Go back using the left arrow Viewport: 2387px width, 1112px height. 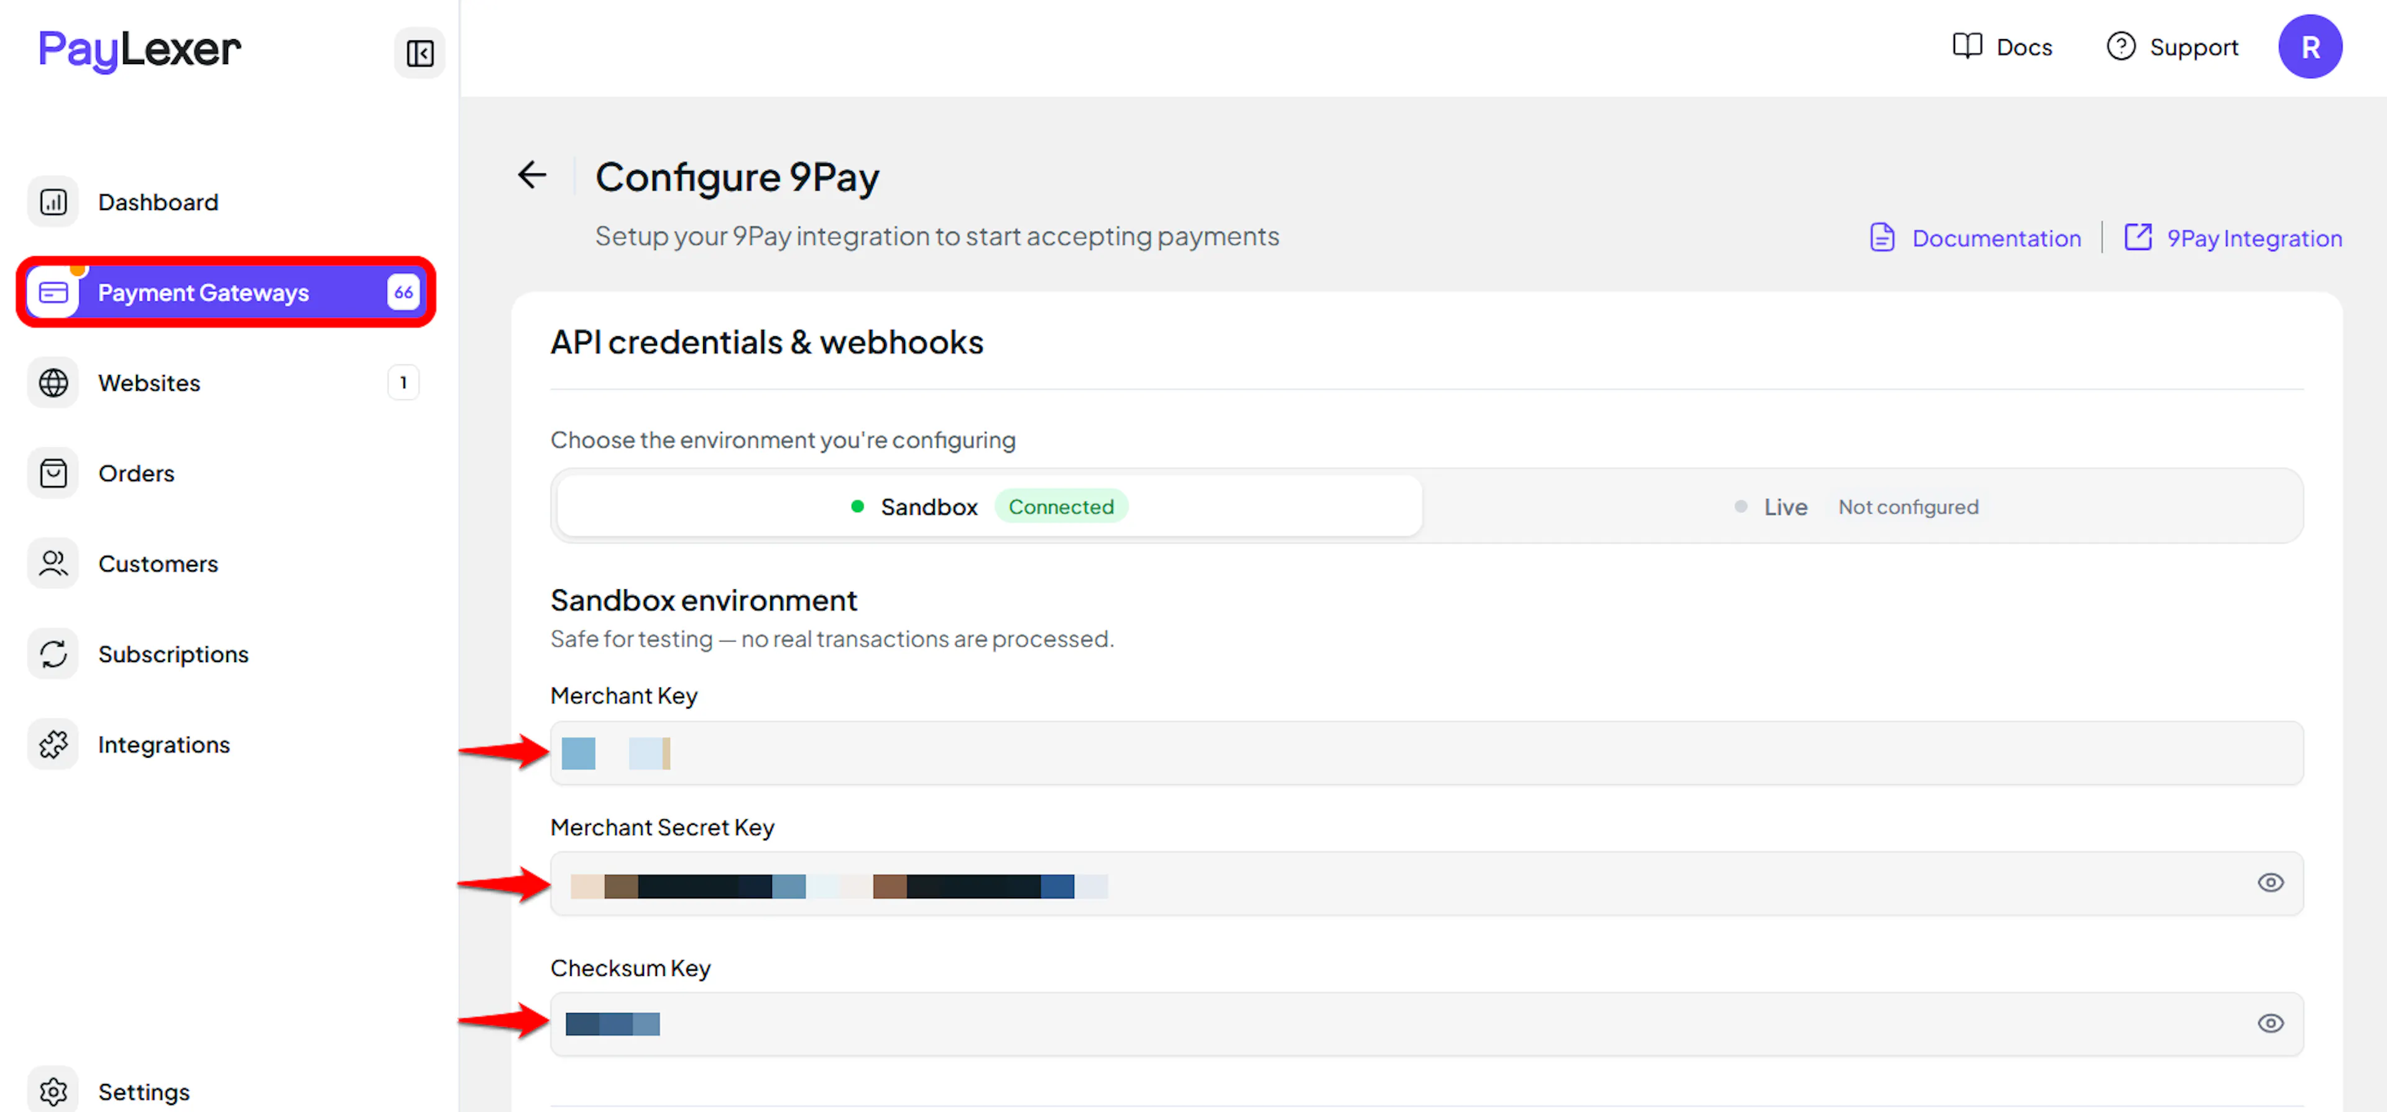pos(532,175)
